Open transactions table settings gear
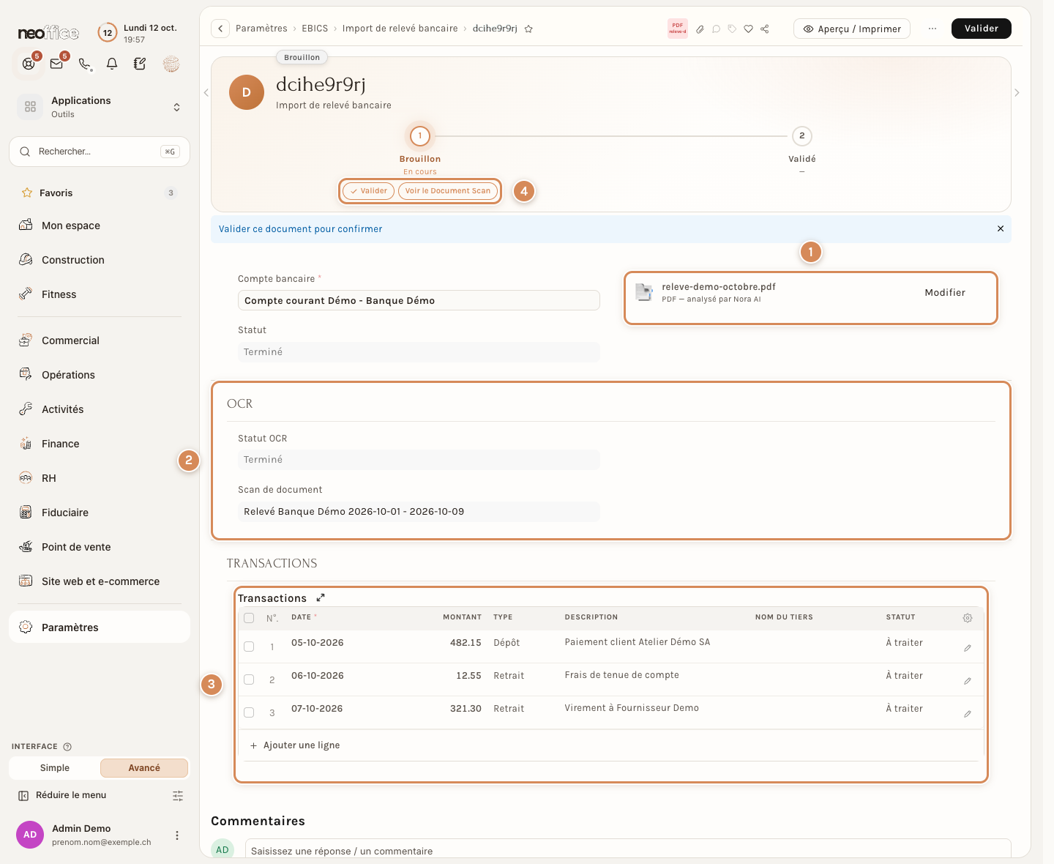1054x864 pixels. (x=968, y=618)
